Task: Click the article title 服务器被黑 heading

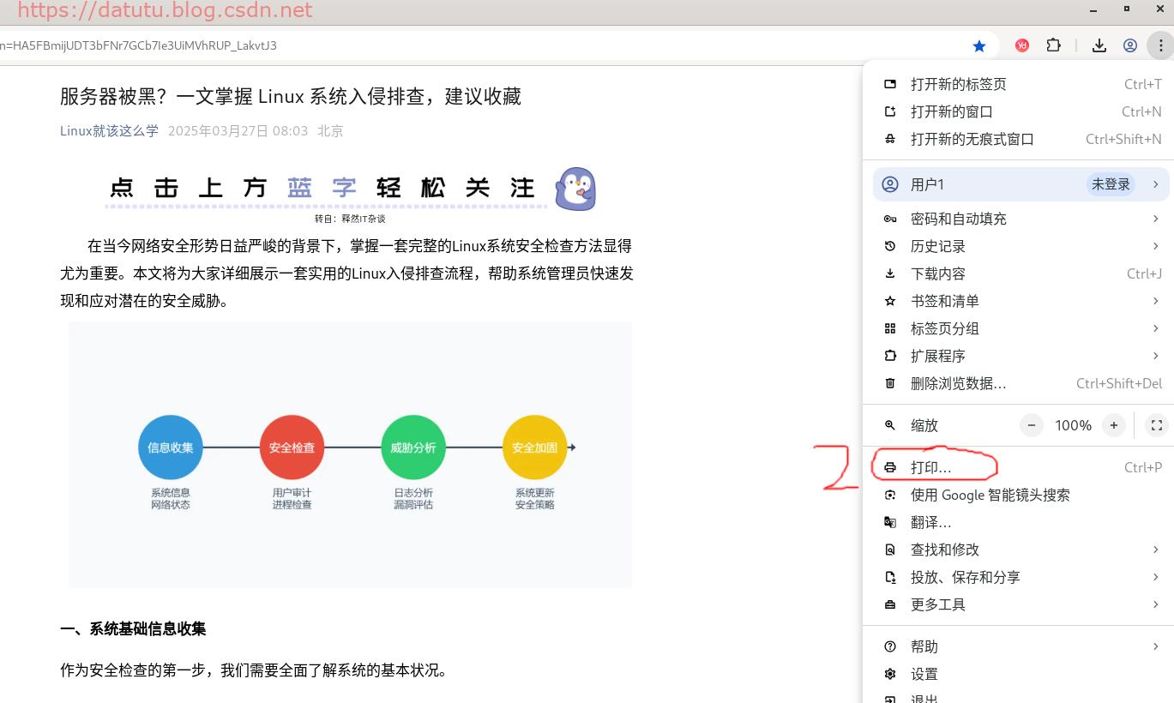Action: pyautogui.click(x=291, y=96)
